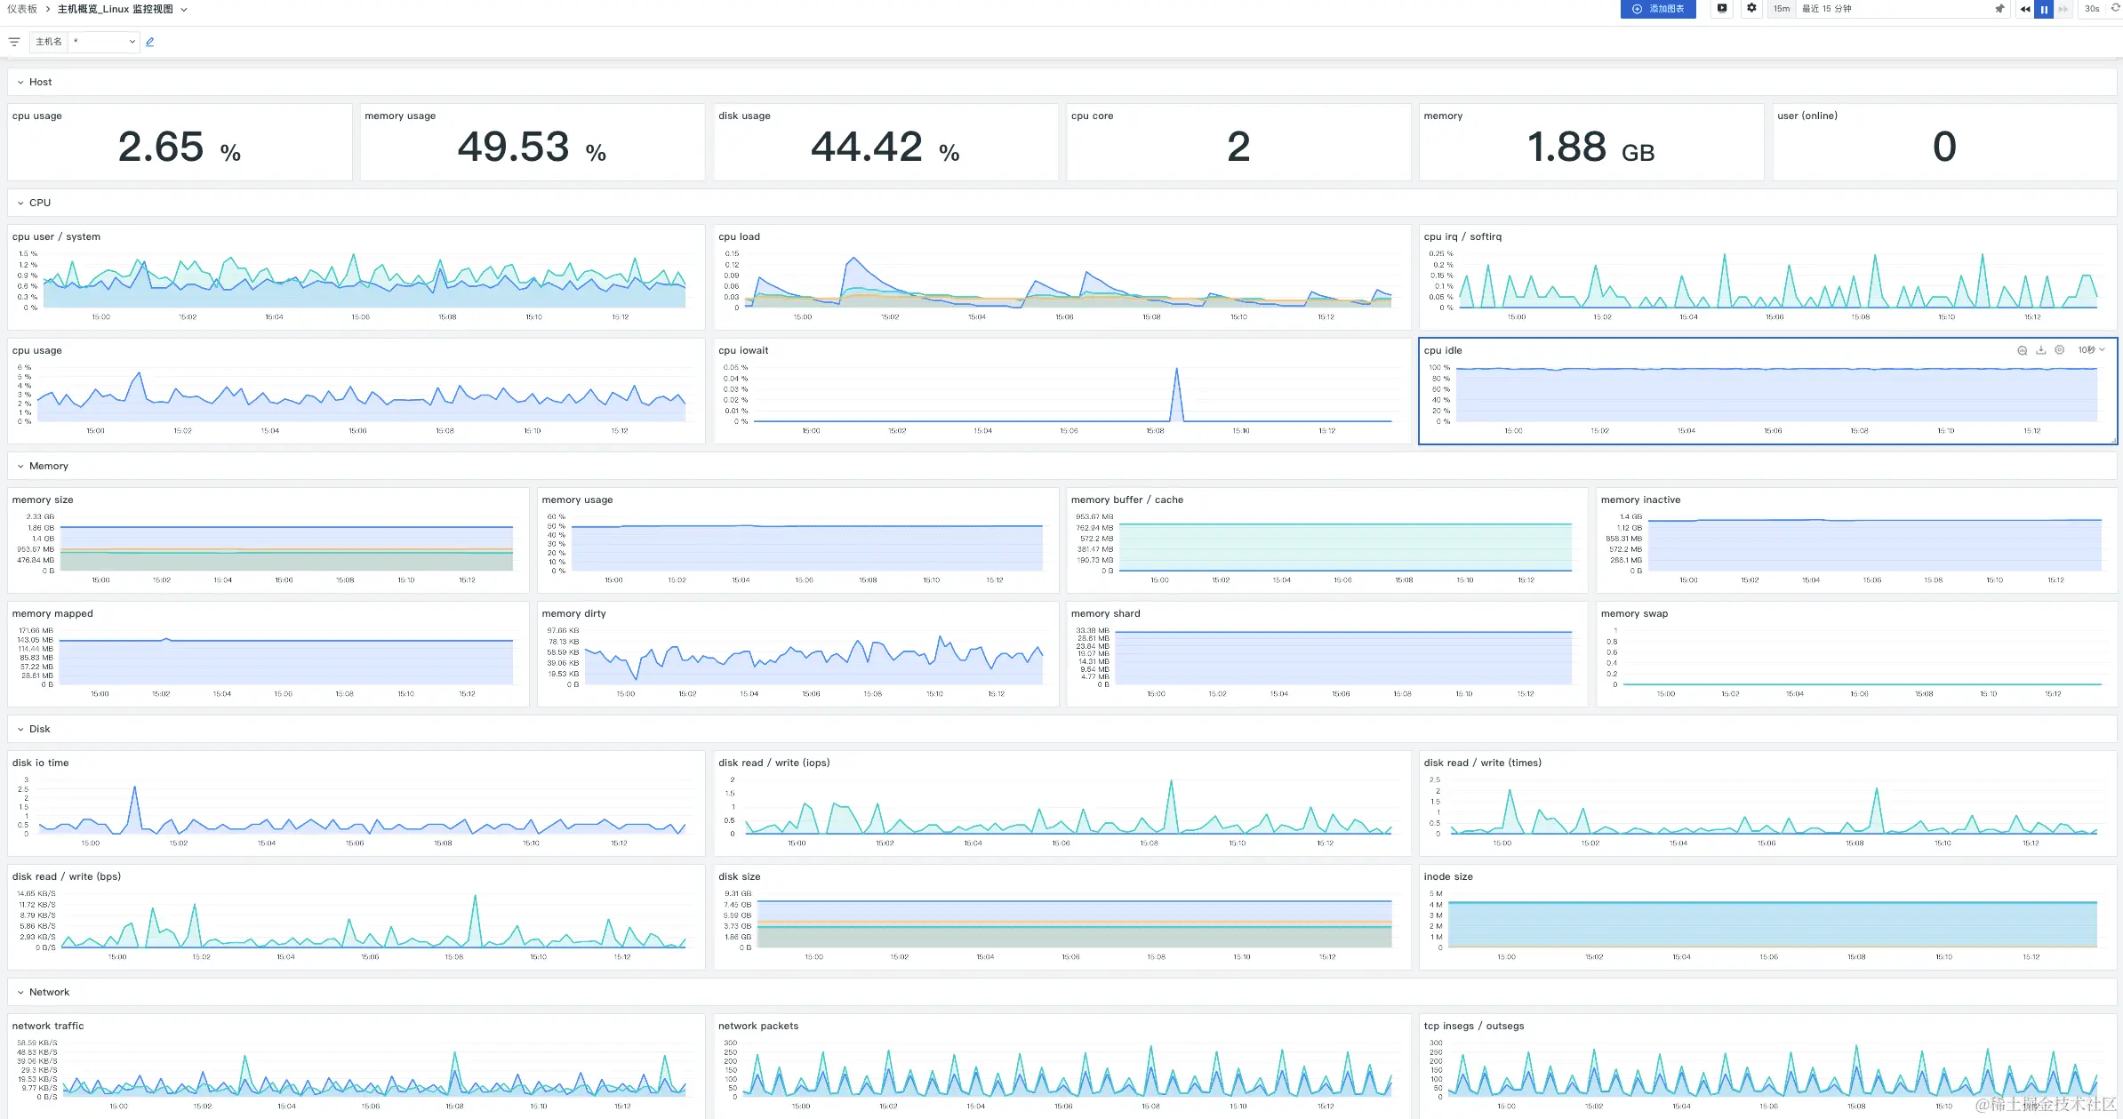Click the manual refresh icon

2116,8
